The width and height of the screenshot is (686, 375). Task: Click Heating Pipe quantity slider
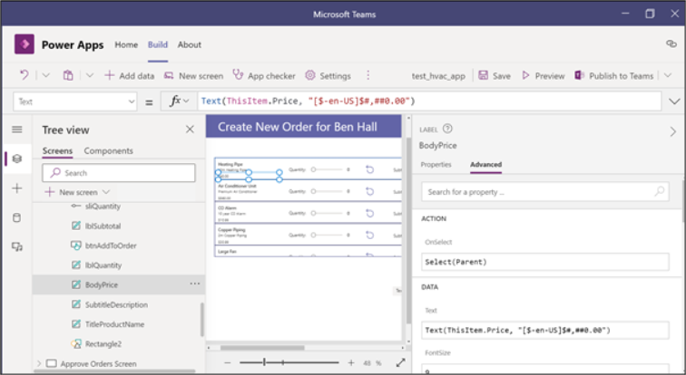[327, 169]
